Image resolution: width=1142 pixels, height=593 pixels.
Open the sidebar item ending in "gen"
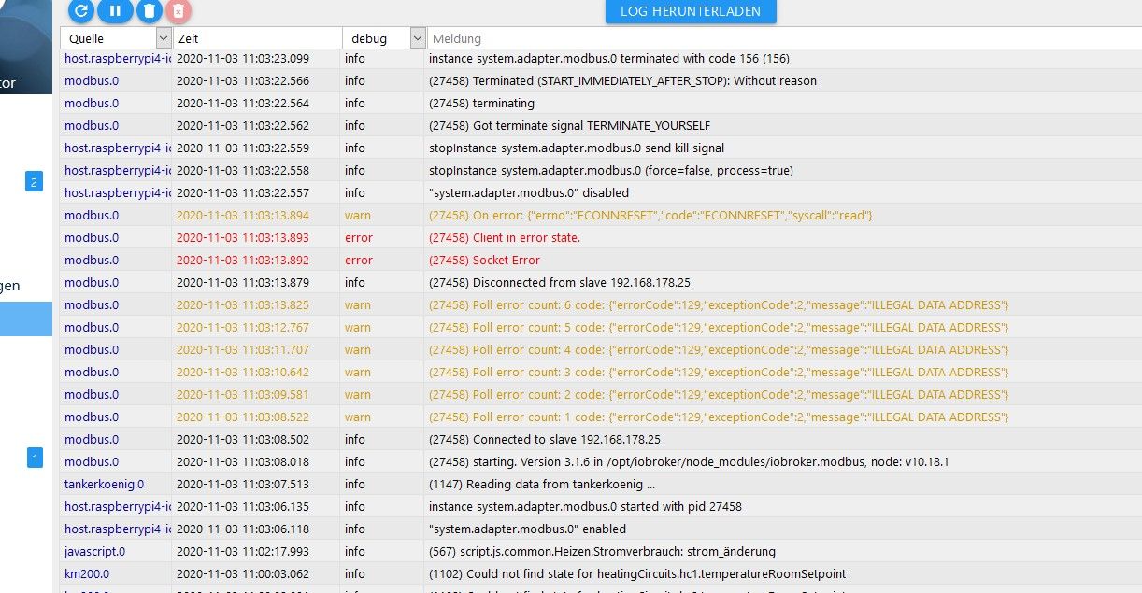click(11, 286)
